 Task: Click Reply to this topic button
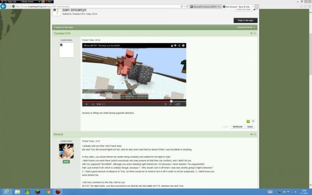point(245,20)
